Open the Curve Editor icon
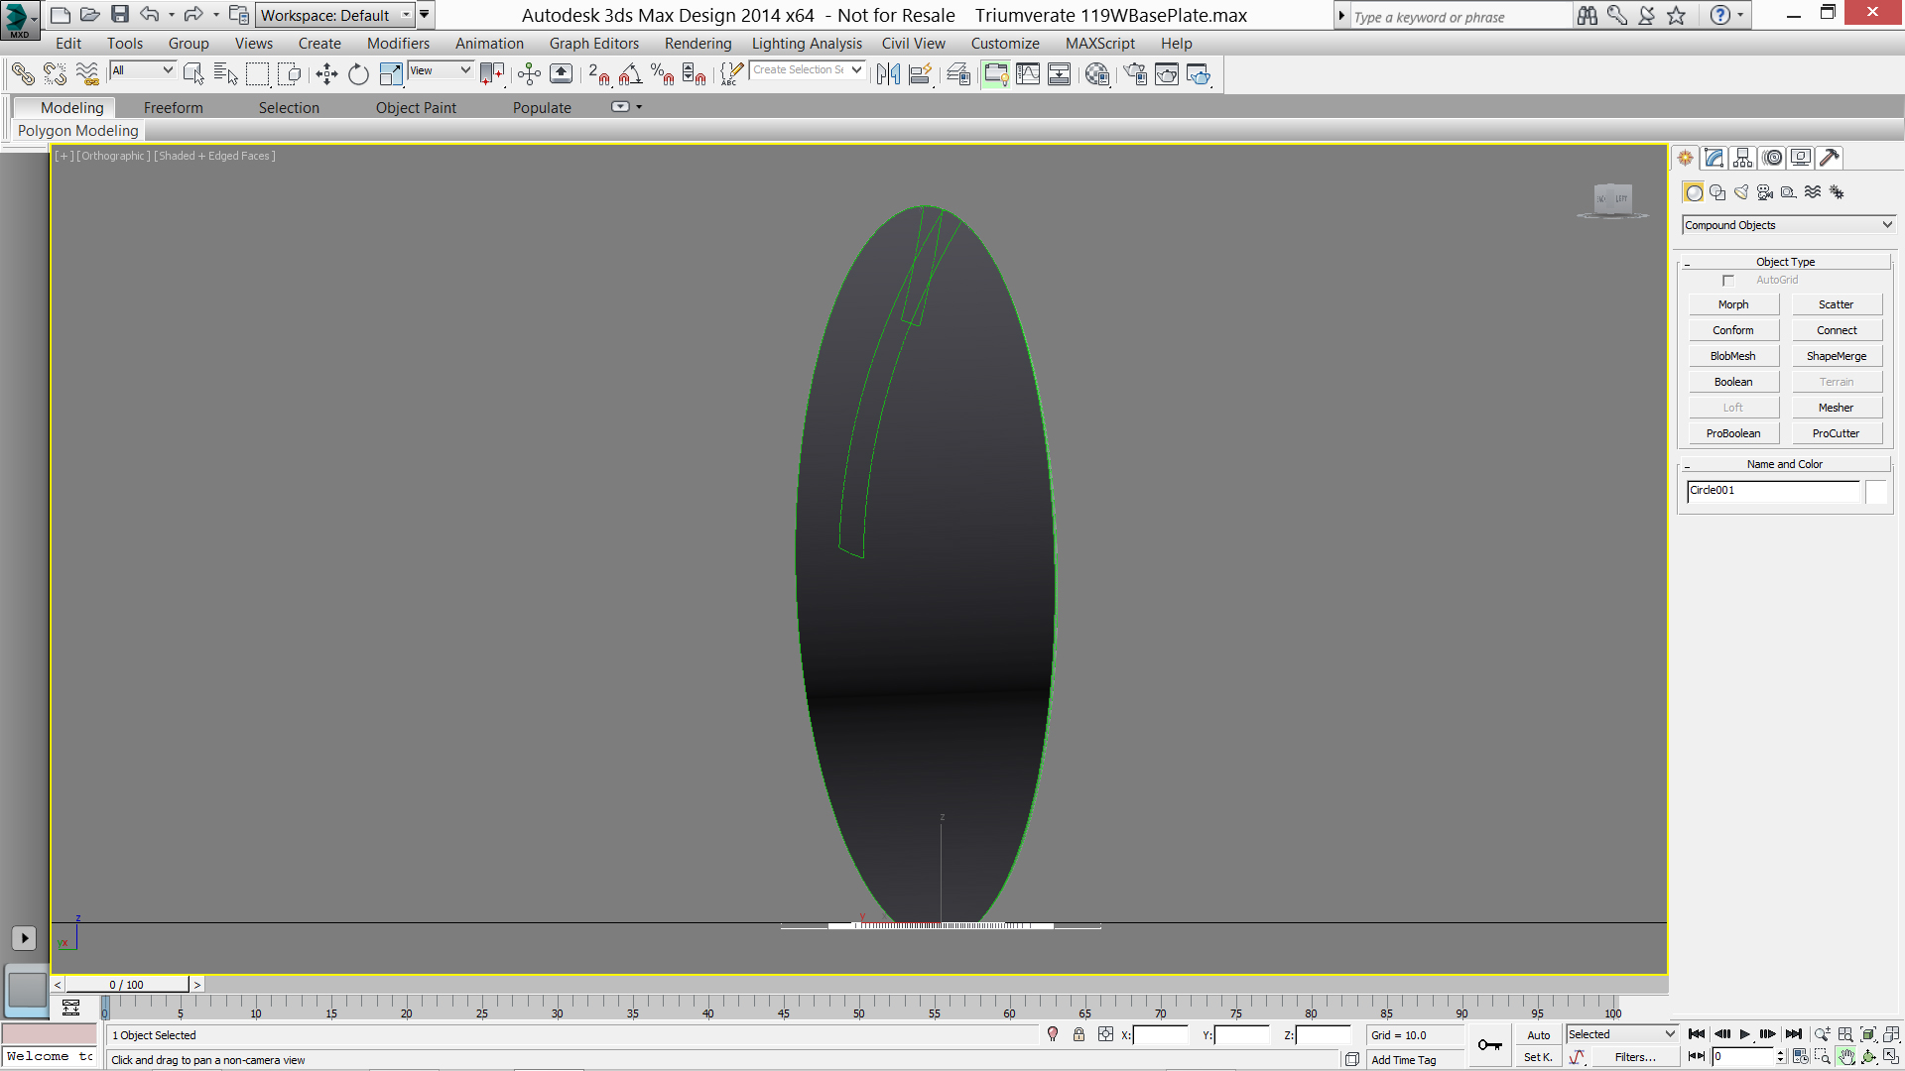Screen dimensions: 1905x1071 point(1028,74)
